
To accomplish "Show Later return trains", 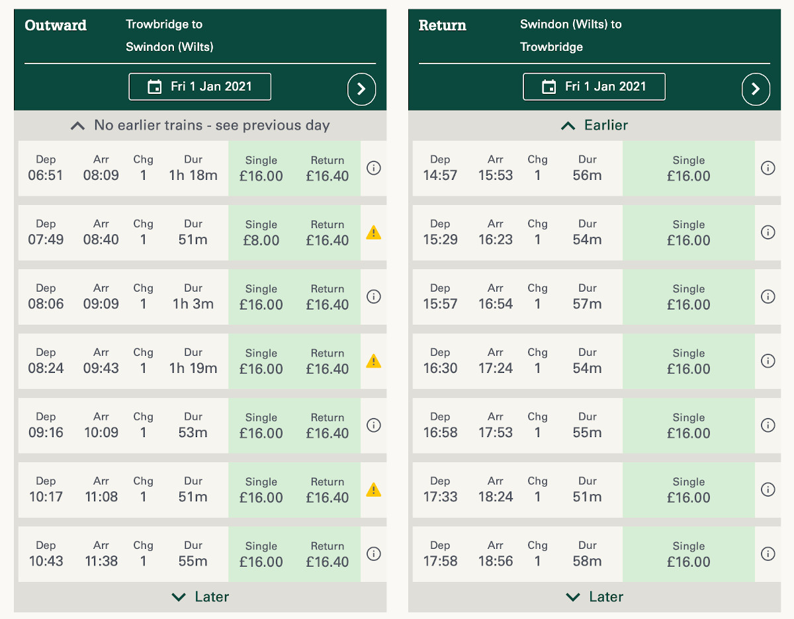I will click(594, 597).
